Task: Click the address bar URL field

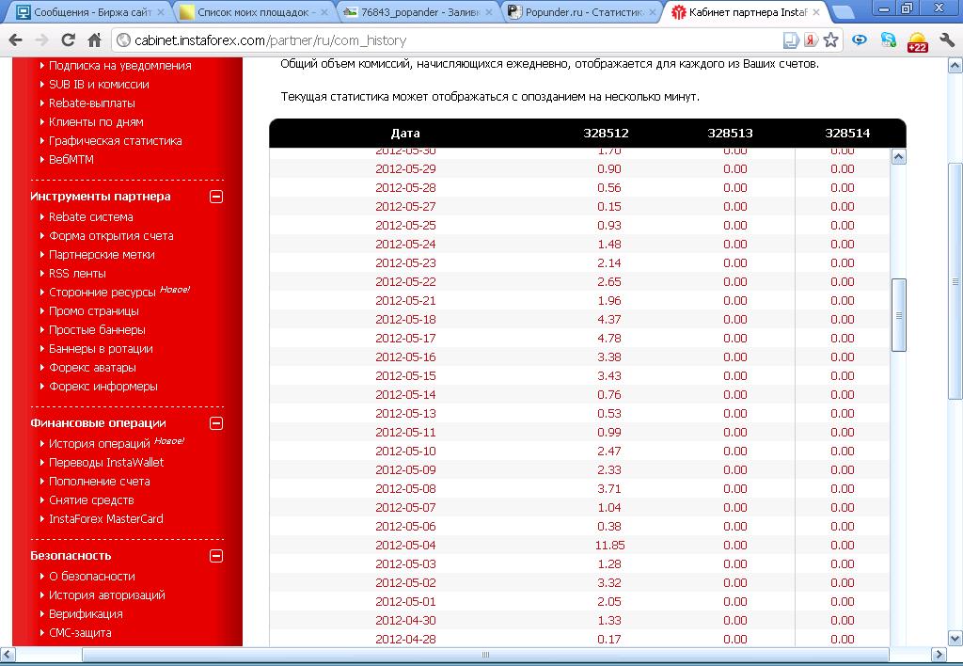Action: pyautogui.click(x=449, y=40)
